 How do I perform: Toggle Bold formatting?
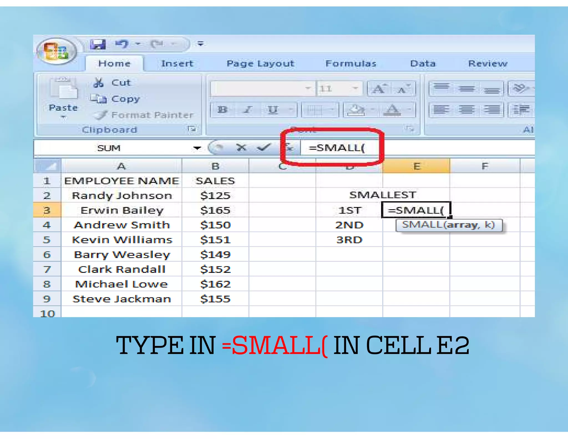tap(222, 110)
